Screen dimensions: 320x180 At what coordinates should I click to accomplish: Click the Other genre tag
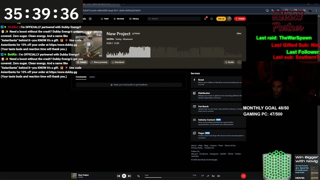point(239,33)
